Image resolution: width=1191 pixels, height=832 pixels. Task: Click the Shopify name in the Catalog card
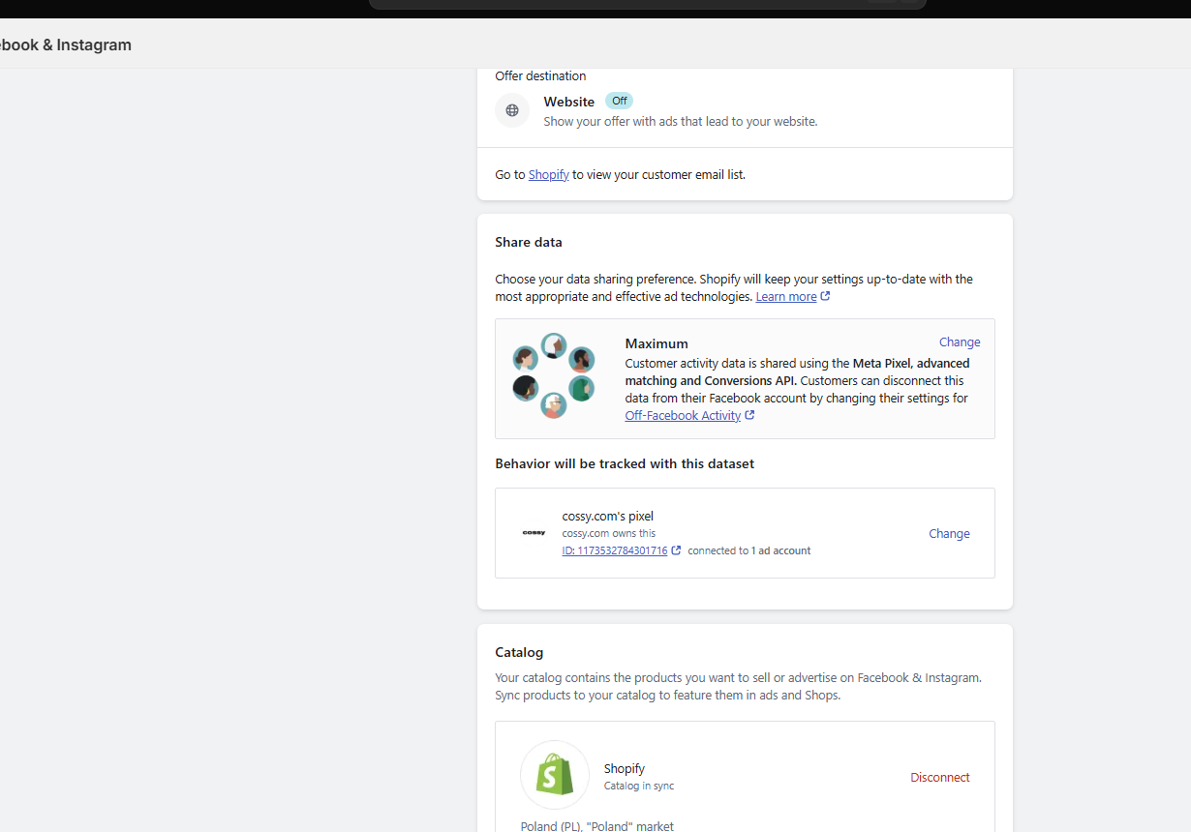tap(625, 769)
